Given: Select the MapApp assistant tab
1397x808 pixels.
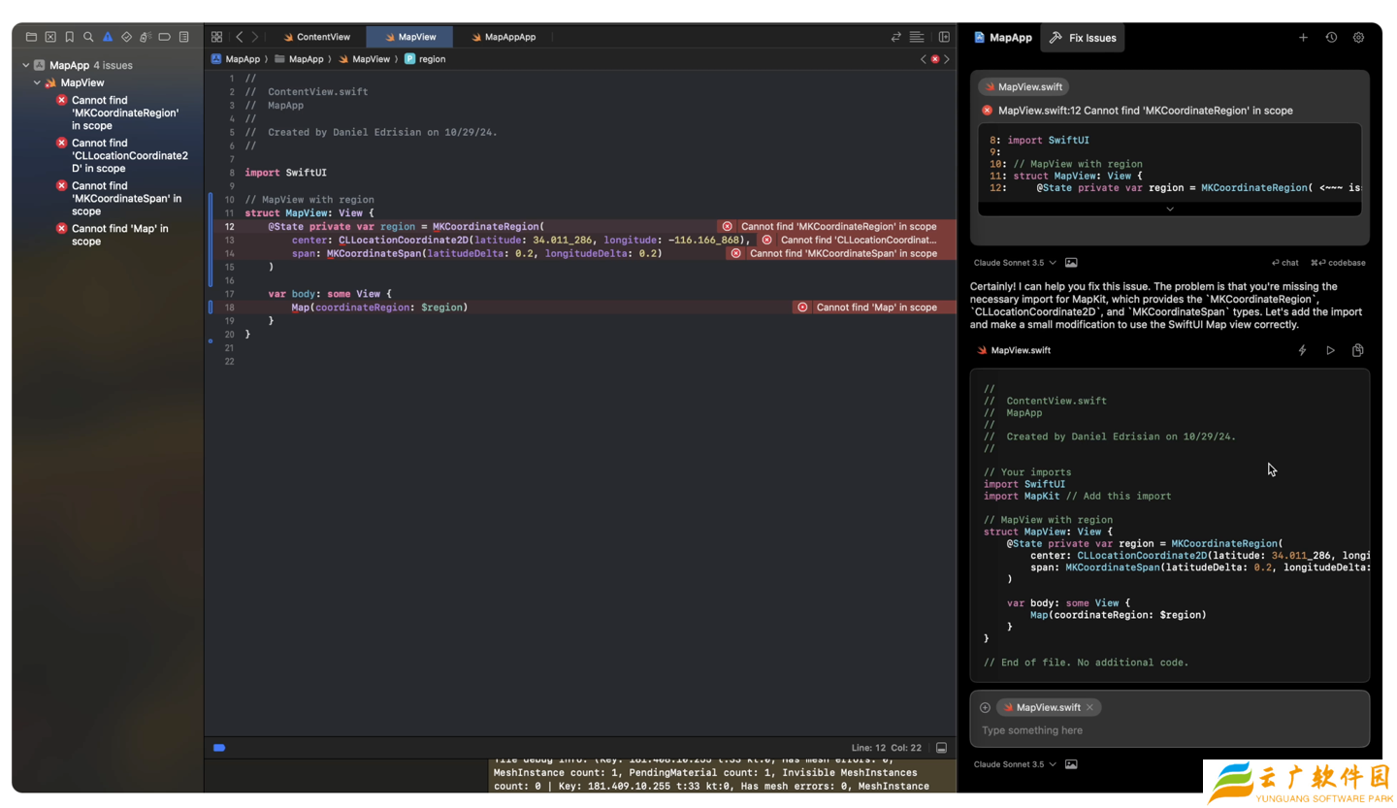Looking at the screenshot, I should [1003, 38].
